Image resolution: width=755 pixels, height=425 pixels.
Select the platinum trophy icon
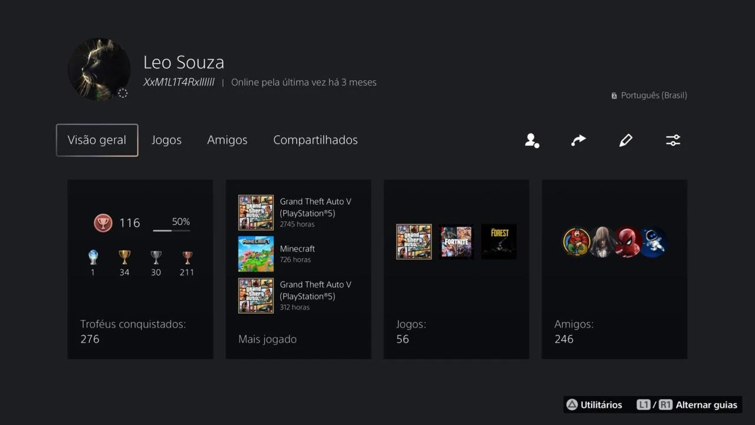pyautogui.click(x=93, y=257)
